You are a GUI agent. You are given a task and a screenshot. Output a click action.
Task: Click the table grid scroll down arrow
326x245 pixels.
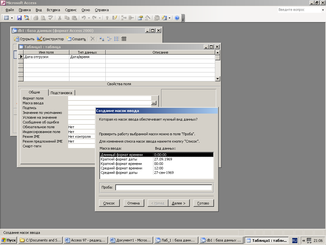click(218, 79)
